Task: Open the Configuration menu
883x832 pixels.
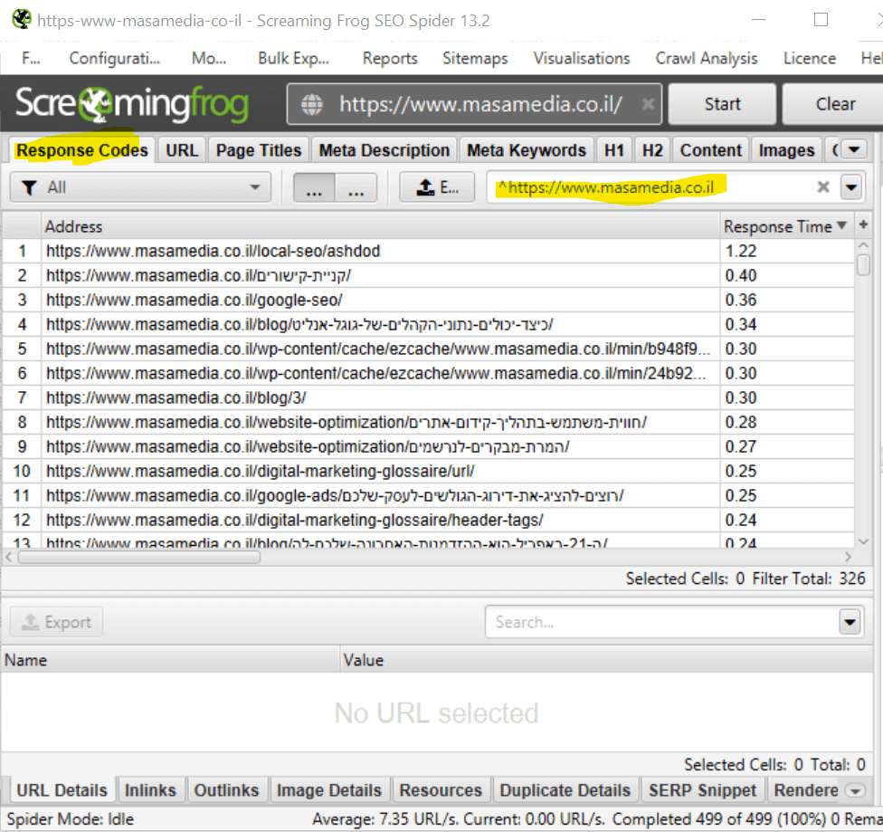Action: tap(114, 58)
